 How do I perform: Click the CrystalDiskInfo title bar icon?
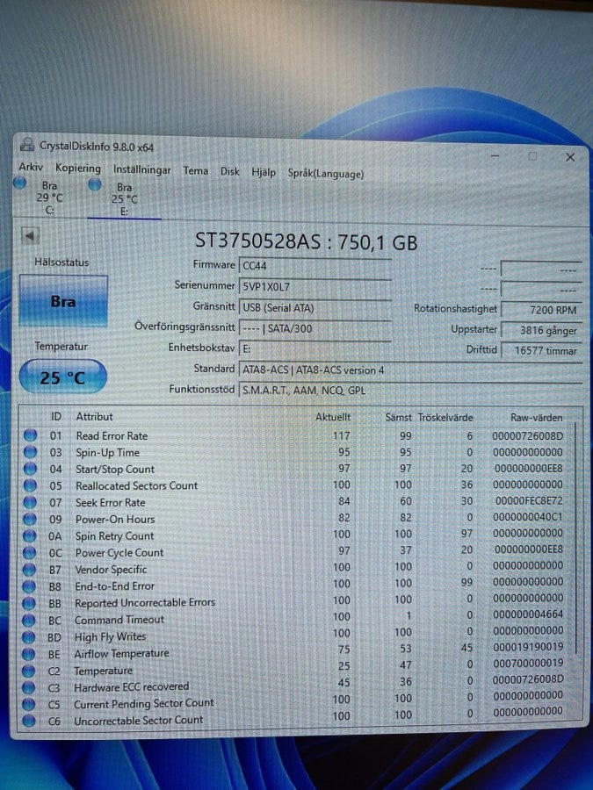coord(27,145)
